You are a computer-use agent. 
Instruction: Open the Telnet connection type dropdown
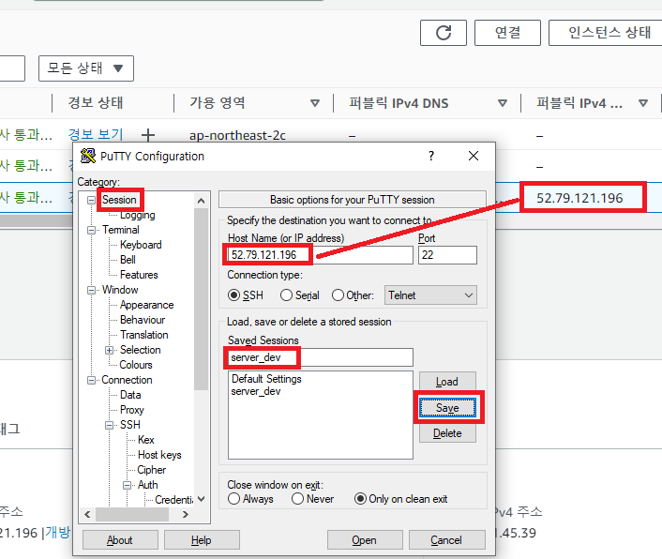(430, 295)
